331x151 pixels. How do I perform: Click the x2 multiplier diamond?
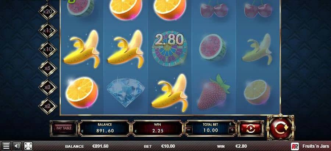pos(48,106)
